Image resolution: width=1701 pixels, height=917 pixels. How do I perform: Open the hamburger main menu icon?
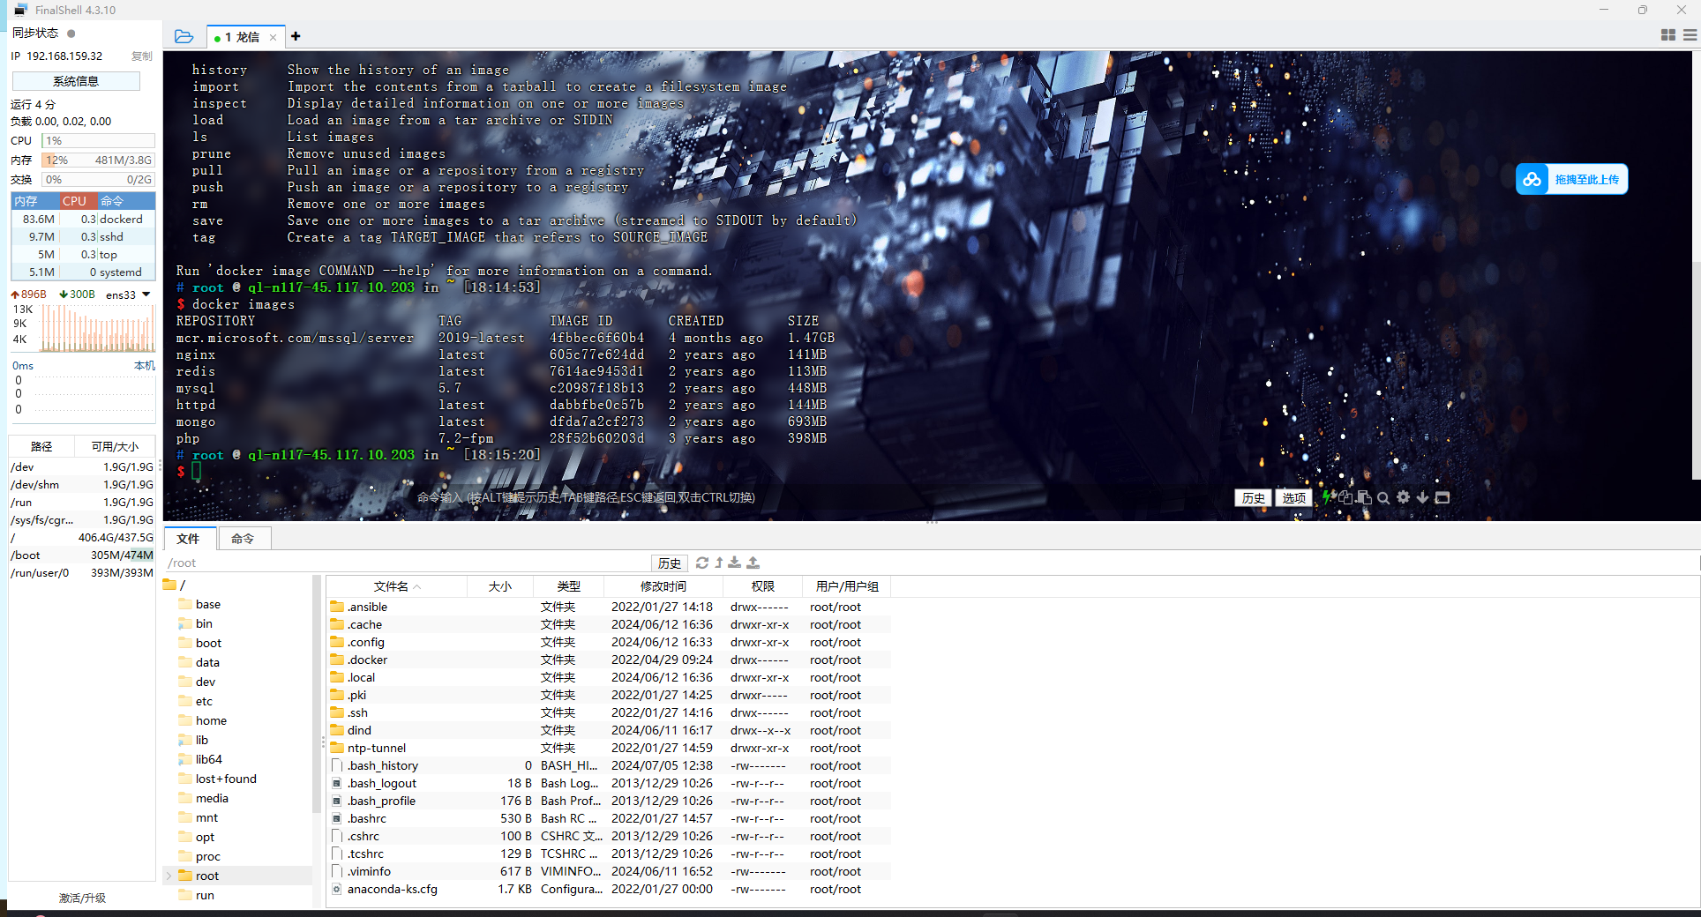(x=1690, y=35)
